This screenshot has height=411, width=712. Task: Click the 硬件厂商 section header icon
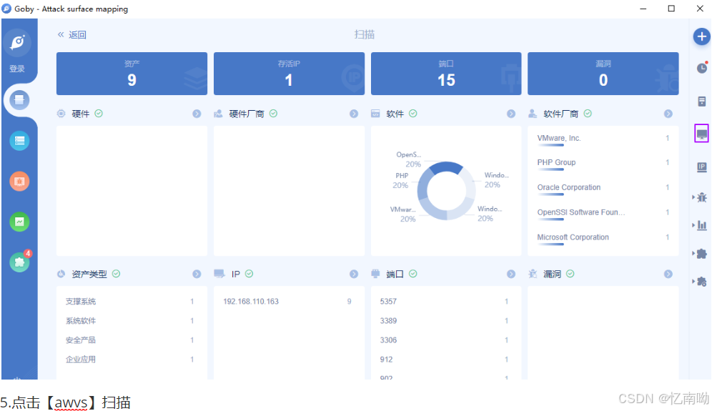coord(219,114)
